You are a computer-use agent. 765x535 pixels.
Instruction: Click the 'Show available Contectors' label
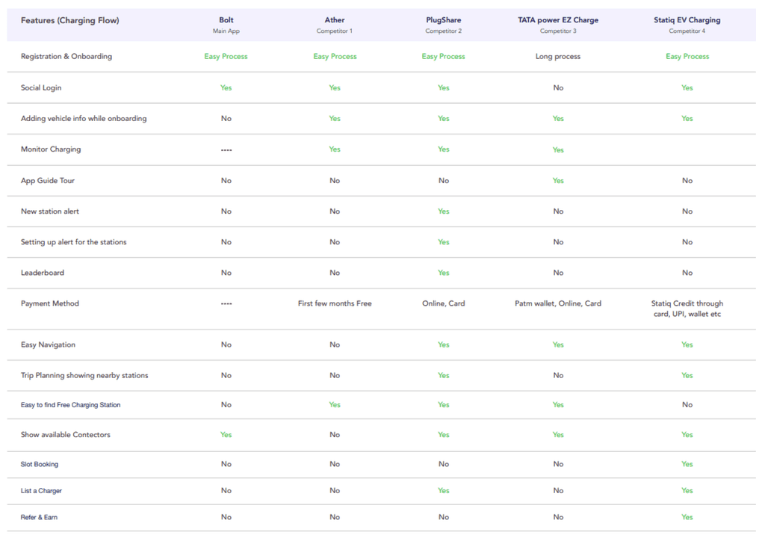tap(66, 434)
